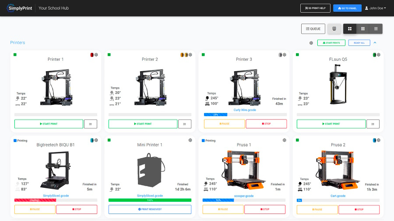Click the Start Prints button

coord(331,43)
